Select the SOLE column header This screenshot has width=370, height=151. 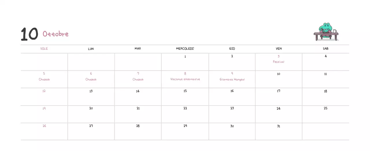click(x=44, y=49)
